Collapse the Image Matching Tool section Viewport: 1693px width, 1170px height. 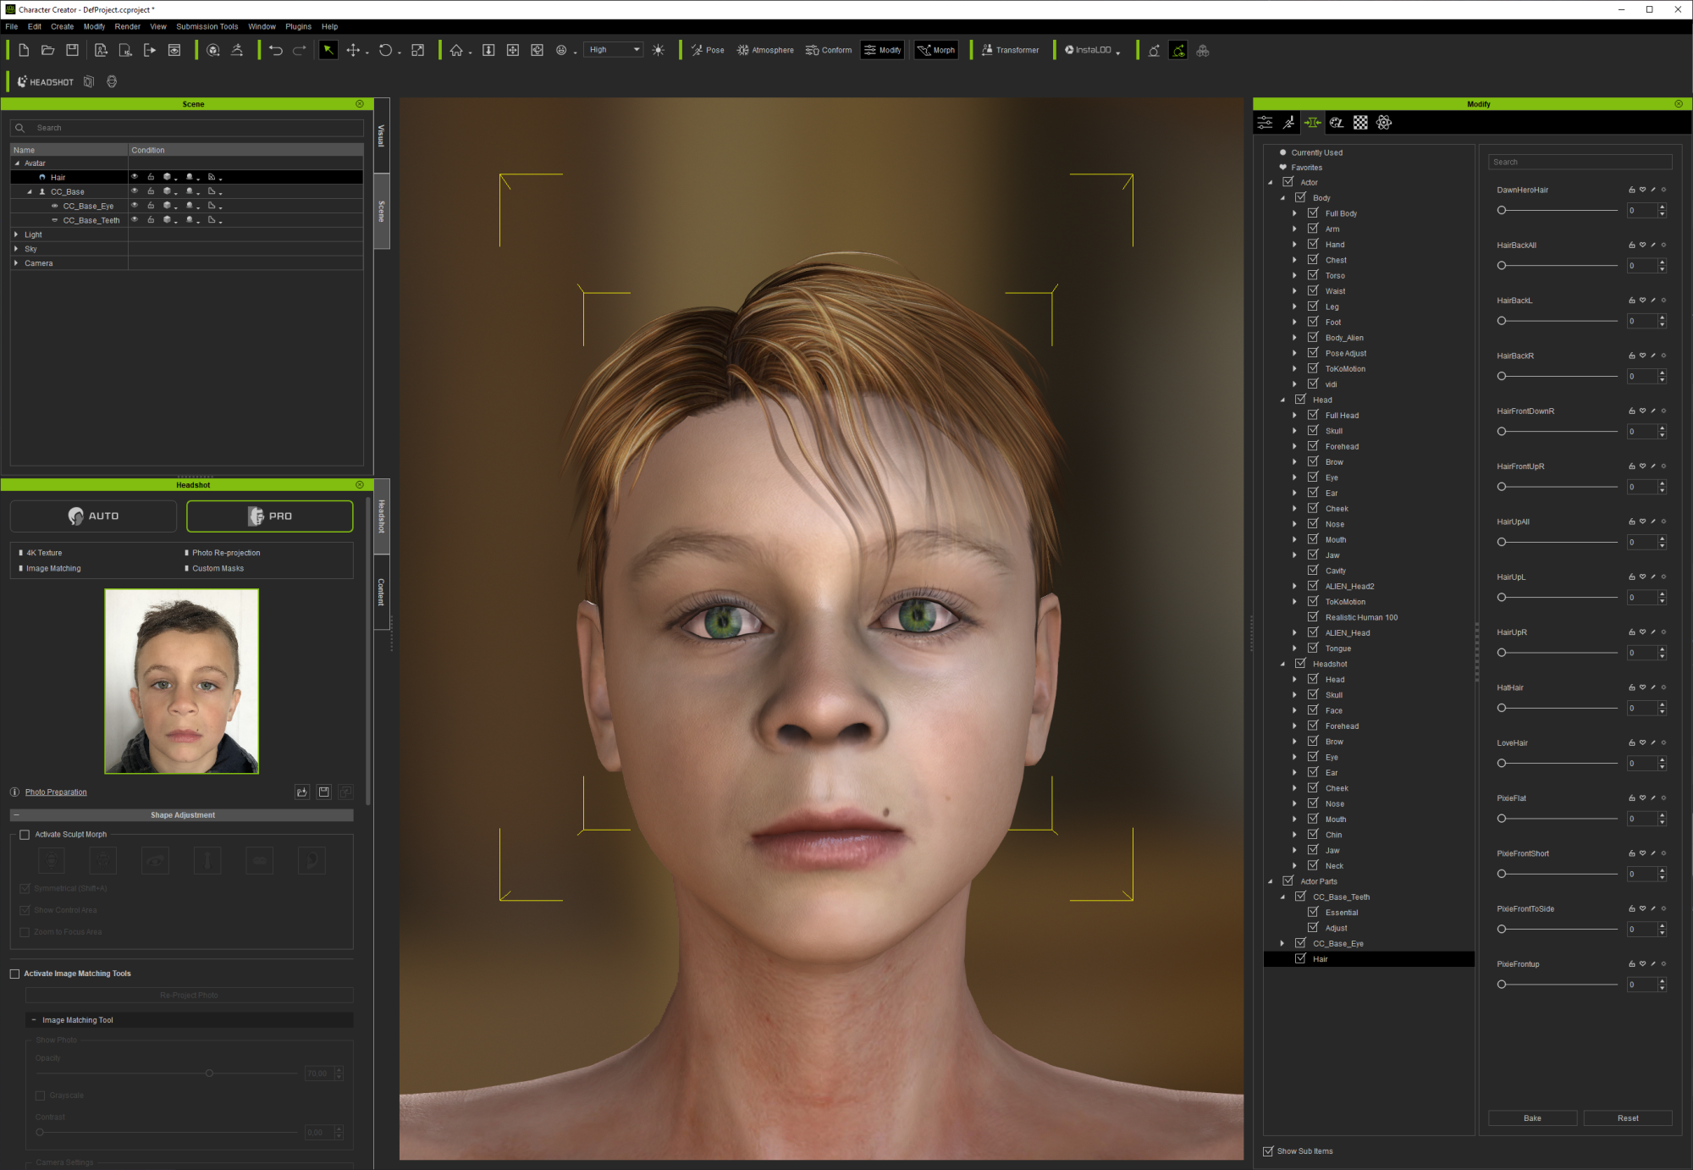[x=34, y=1020]
